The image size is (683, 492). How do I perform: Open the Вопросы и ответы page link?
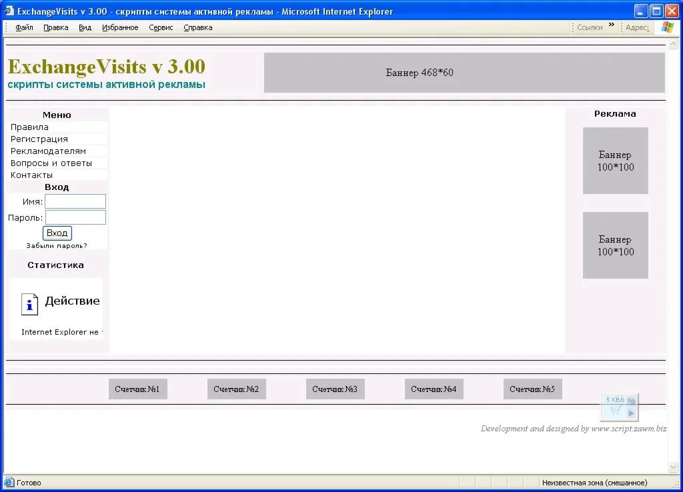[51, 163]
